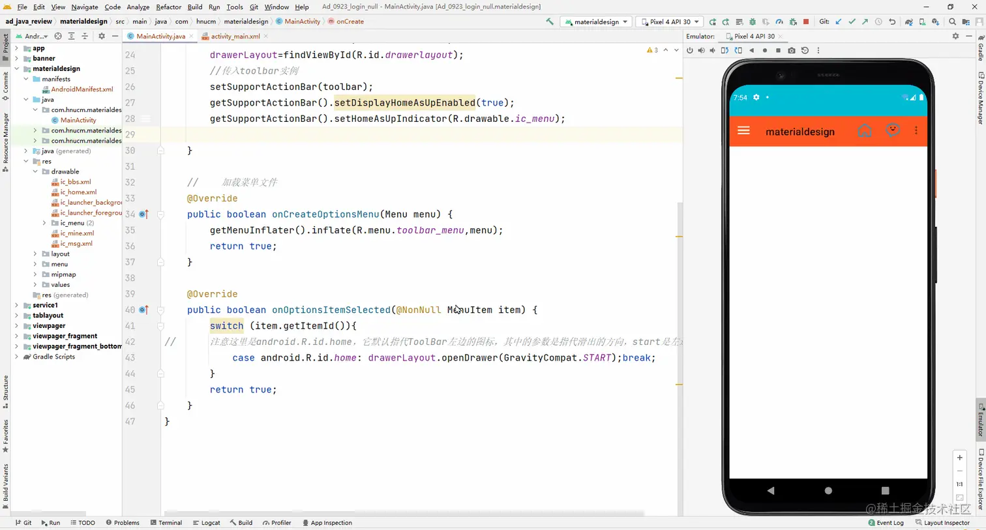
Task: Take an emulator screenshot with camera icon
Action: coord(792,50)
